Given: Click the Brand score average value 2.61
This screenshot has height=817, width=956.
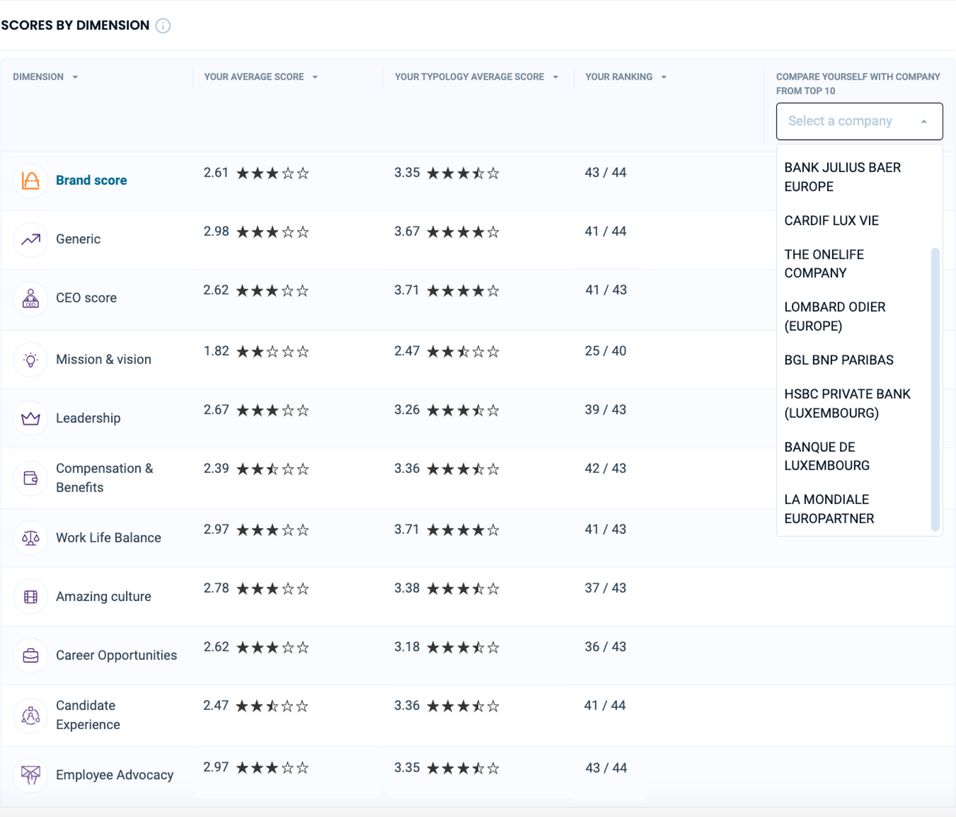Looking at the screenshot, I should point(216,173).
